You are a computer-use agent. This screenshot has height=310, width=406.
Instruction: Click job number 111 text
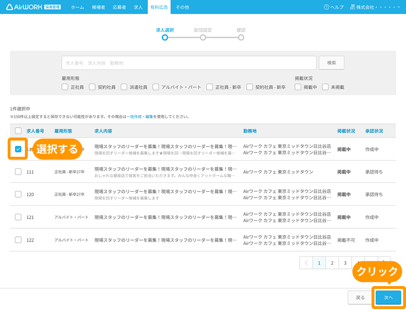point(30,172)
